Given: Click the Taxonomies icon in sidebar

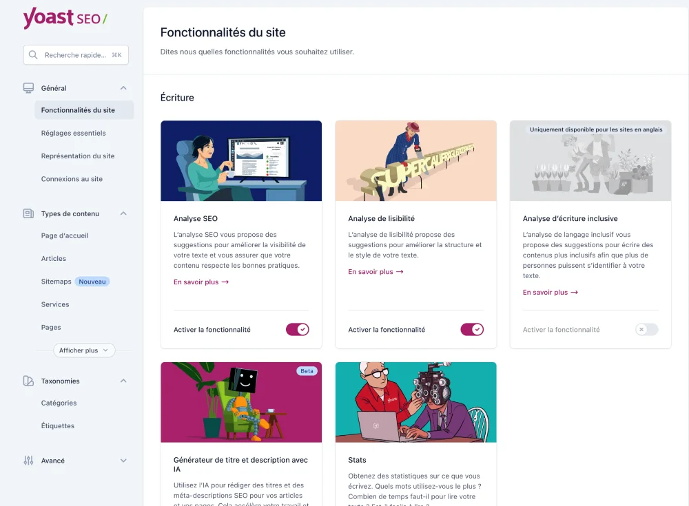Looking at the screenshot, I should point(28,381).
